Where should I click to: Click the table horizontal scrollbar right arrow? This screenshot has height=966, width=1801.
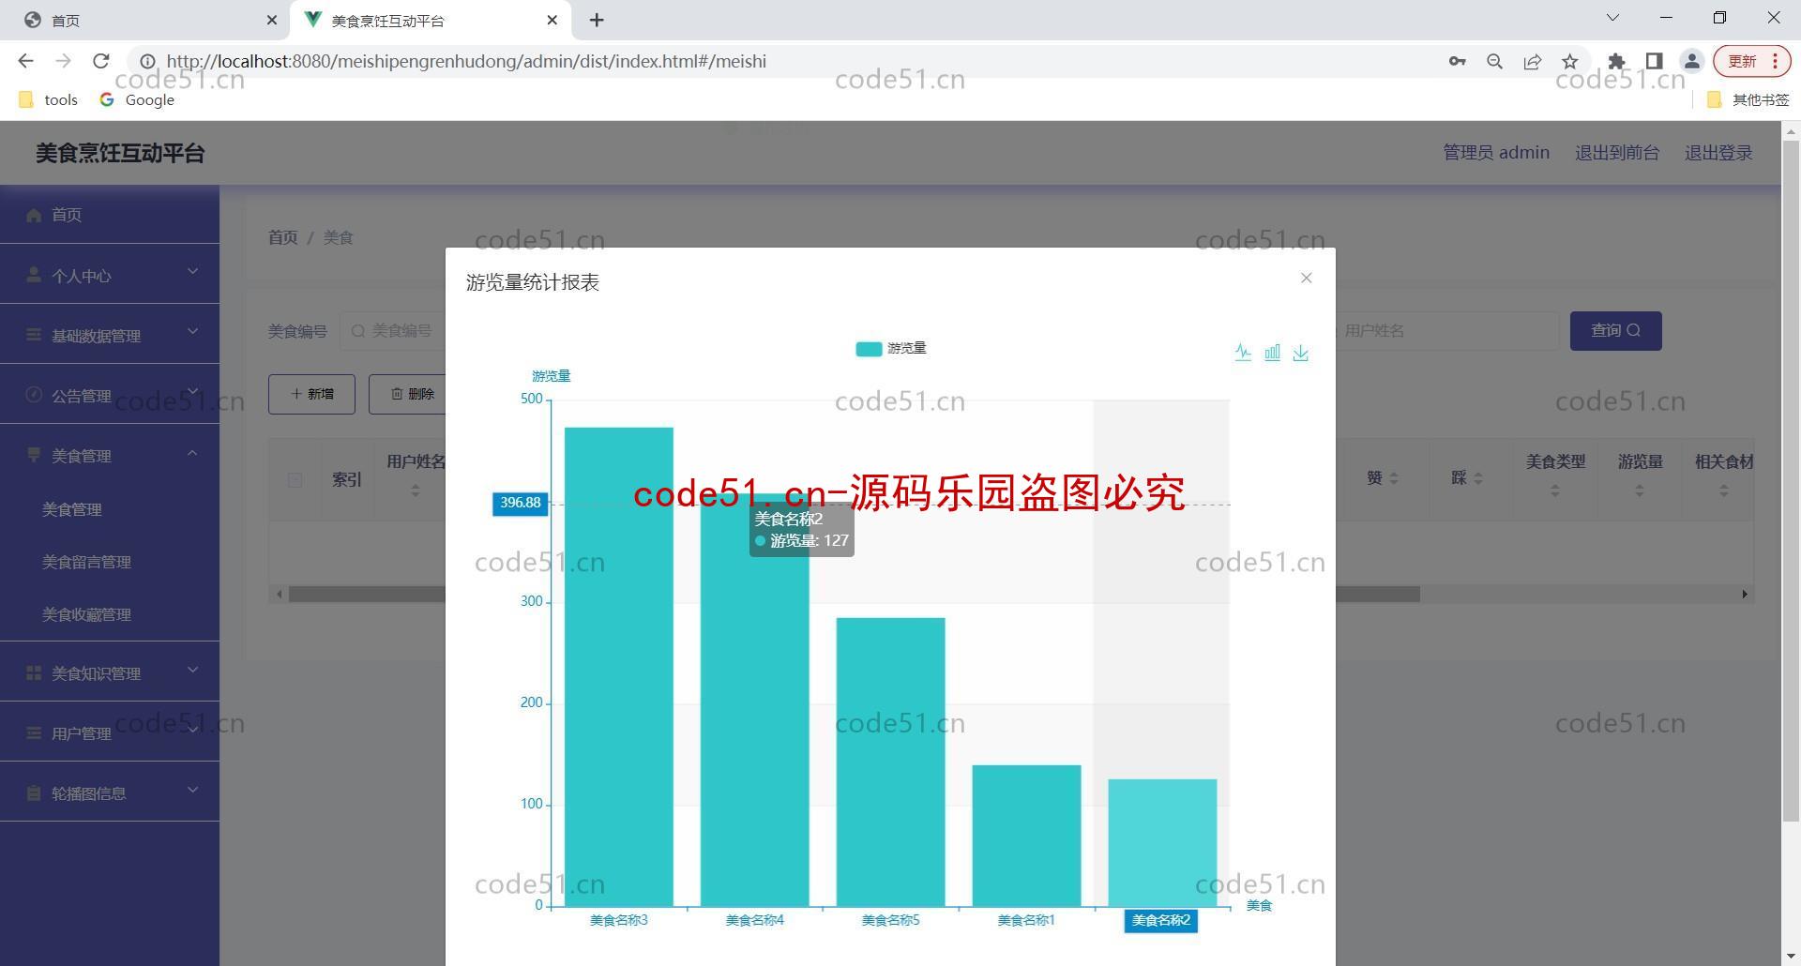[x=1745, y=594]
